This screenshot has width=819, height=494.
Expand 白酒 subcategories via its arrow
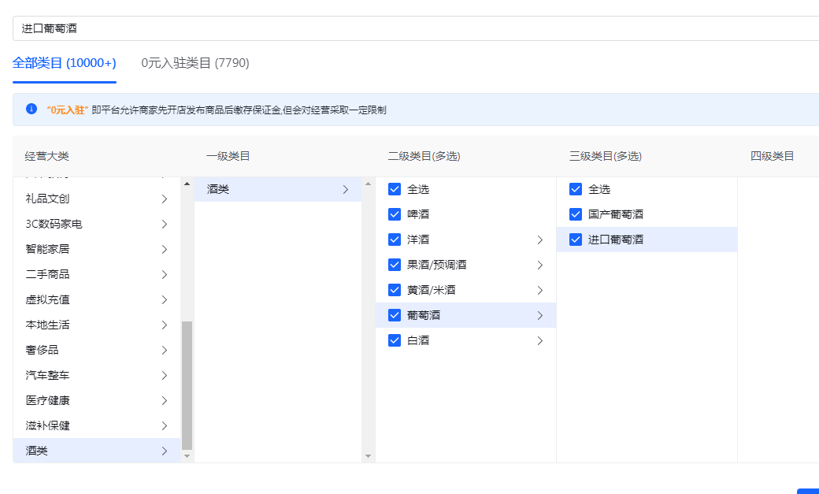pos(540,340)
